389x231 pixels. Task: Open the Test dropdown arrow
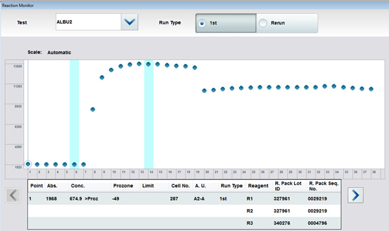pos(129,22)
